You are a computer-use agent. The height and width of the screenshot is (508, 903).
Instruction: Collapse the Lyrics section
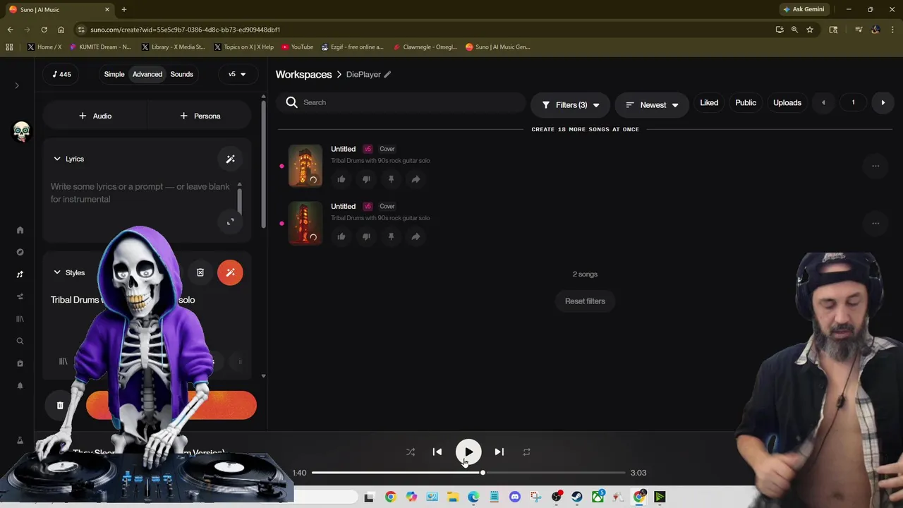(57, 159)
